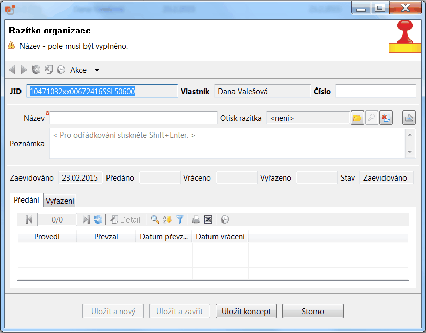Click the Předáno date field
The height and width of the screenshot is (333, 426).
pyautogui.click(x=160, y=177)
